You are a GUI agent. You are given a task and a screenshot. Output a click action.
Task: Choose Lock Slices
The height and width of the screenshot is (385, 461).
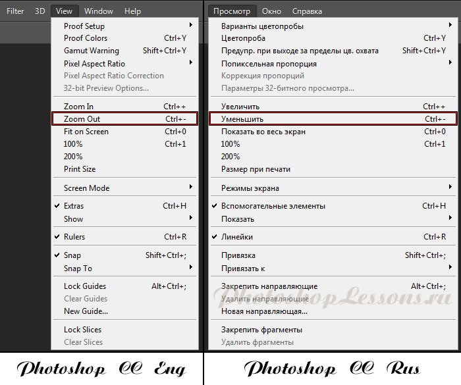[124, 330]
